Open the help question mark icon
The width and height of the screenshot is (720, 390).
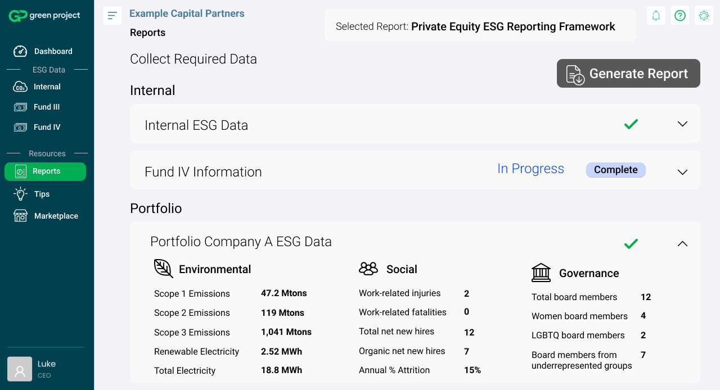680,16
